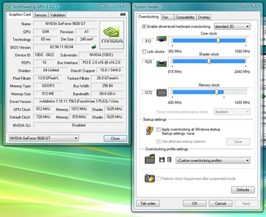The image size is (266, 217).
Task: Enable the Link clocks checkbox
Action: (144, 51)
